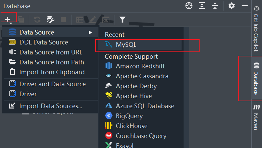The width and height of the screenshot is (262, 148).
Task: Select Apache Hive data source
Action: pos(140,96)
